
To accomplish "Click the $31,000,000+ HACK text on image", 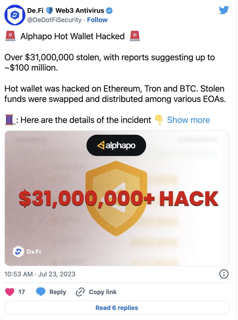I will tap(117, 198).
